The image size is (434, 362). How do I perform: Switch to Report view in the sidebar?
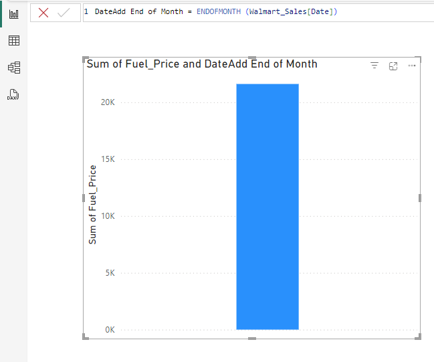pos(13,13)
